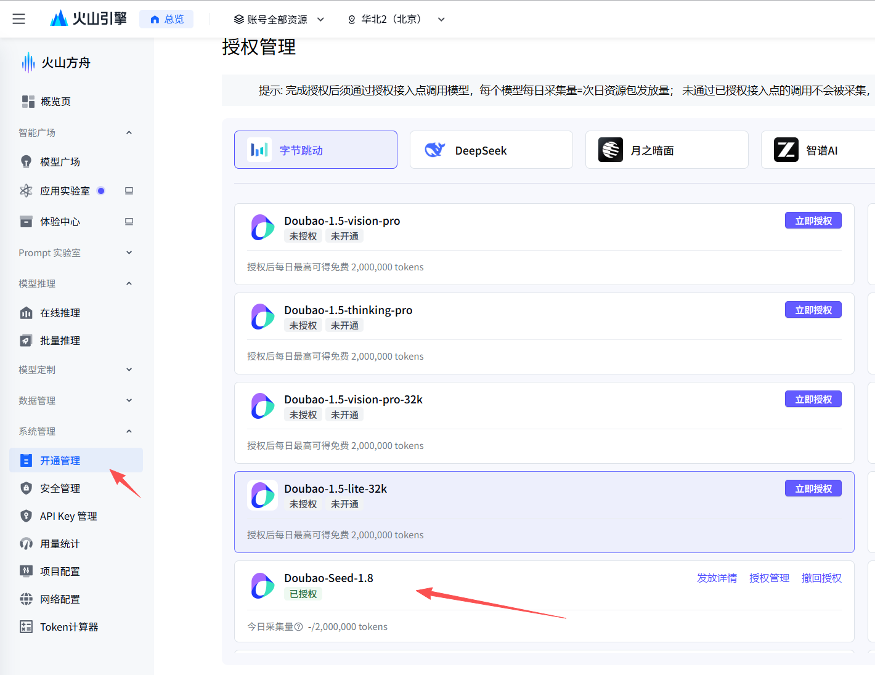Authorize Doubao-1.5-thinking-pro with 立即授权
This screenshot has height=675, width=875.
pos(813,310)
